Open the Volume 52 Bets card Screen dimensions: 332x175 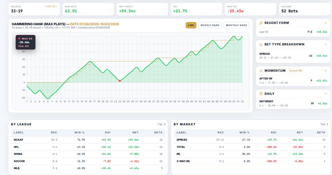pos(305,9)
